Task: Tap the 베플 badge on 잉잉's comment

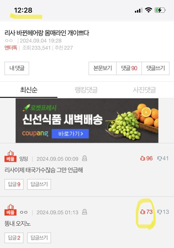Action: 11,156
